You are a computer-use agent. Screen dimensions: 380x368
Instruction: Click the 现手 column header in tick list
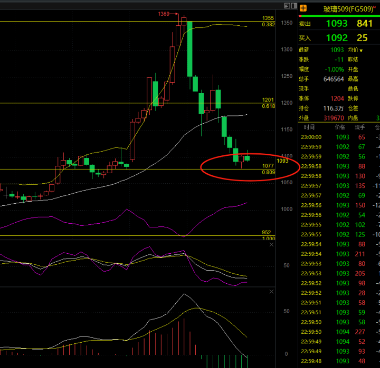pyautogui.click(x=359, y=127)
